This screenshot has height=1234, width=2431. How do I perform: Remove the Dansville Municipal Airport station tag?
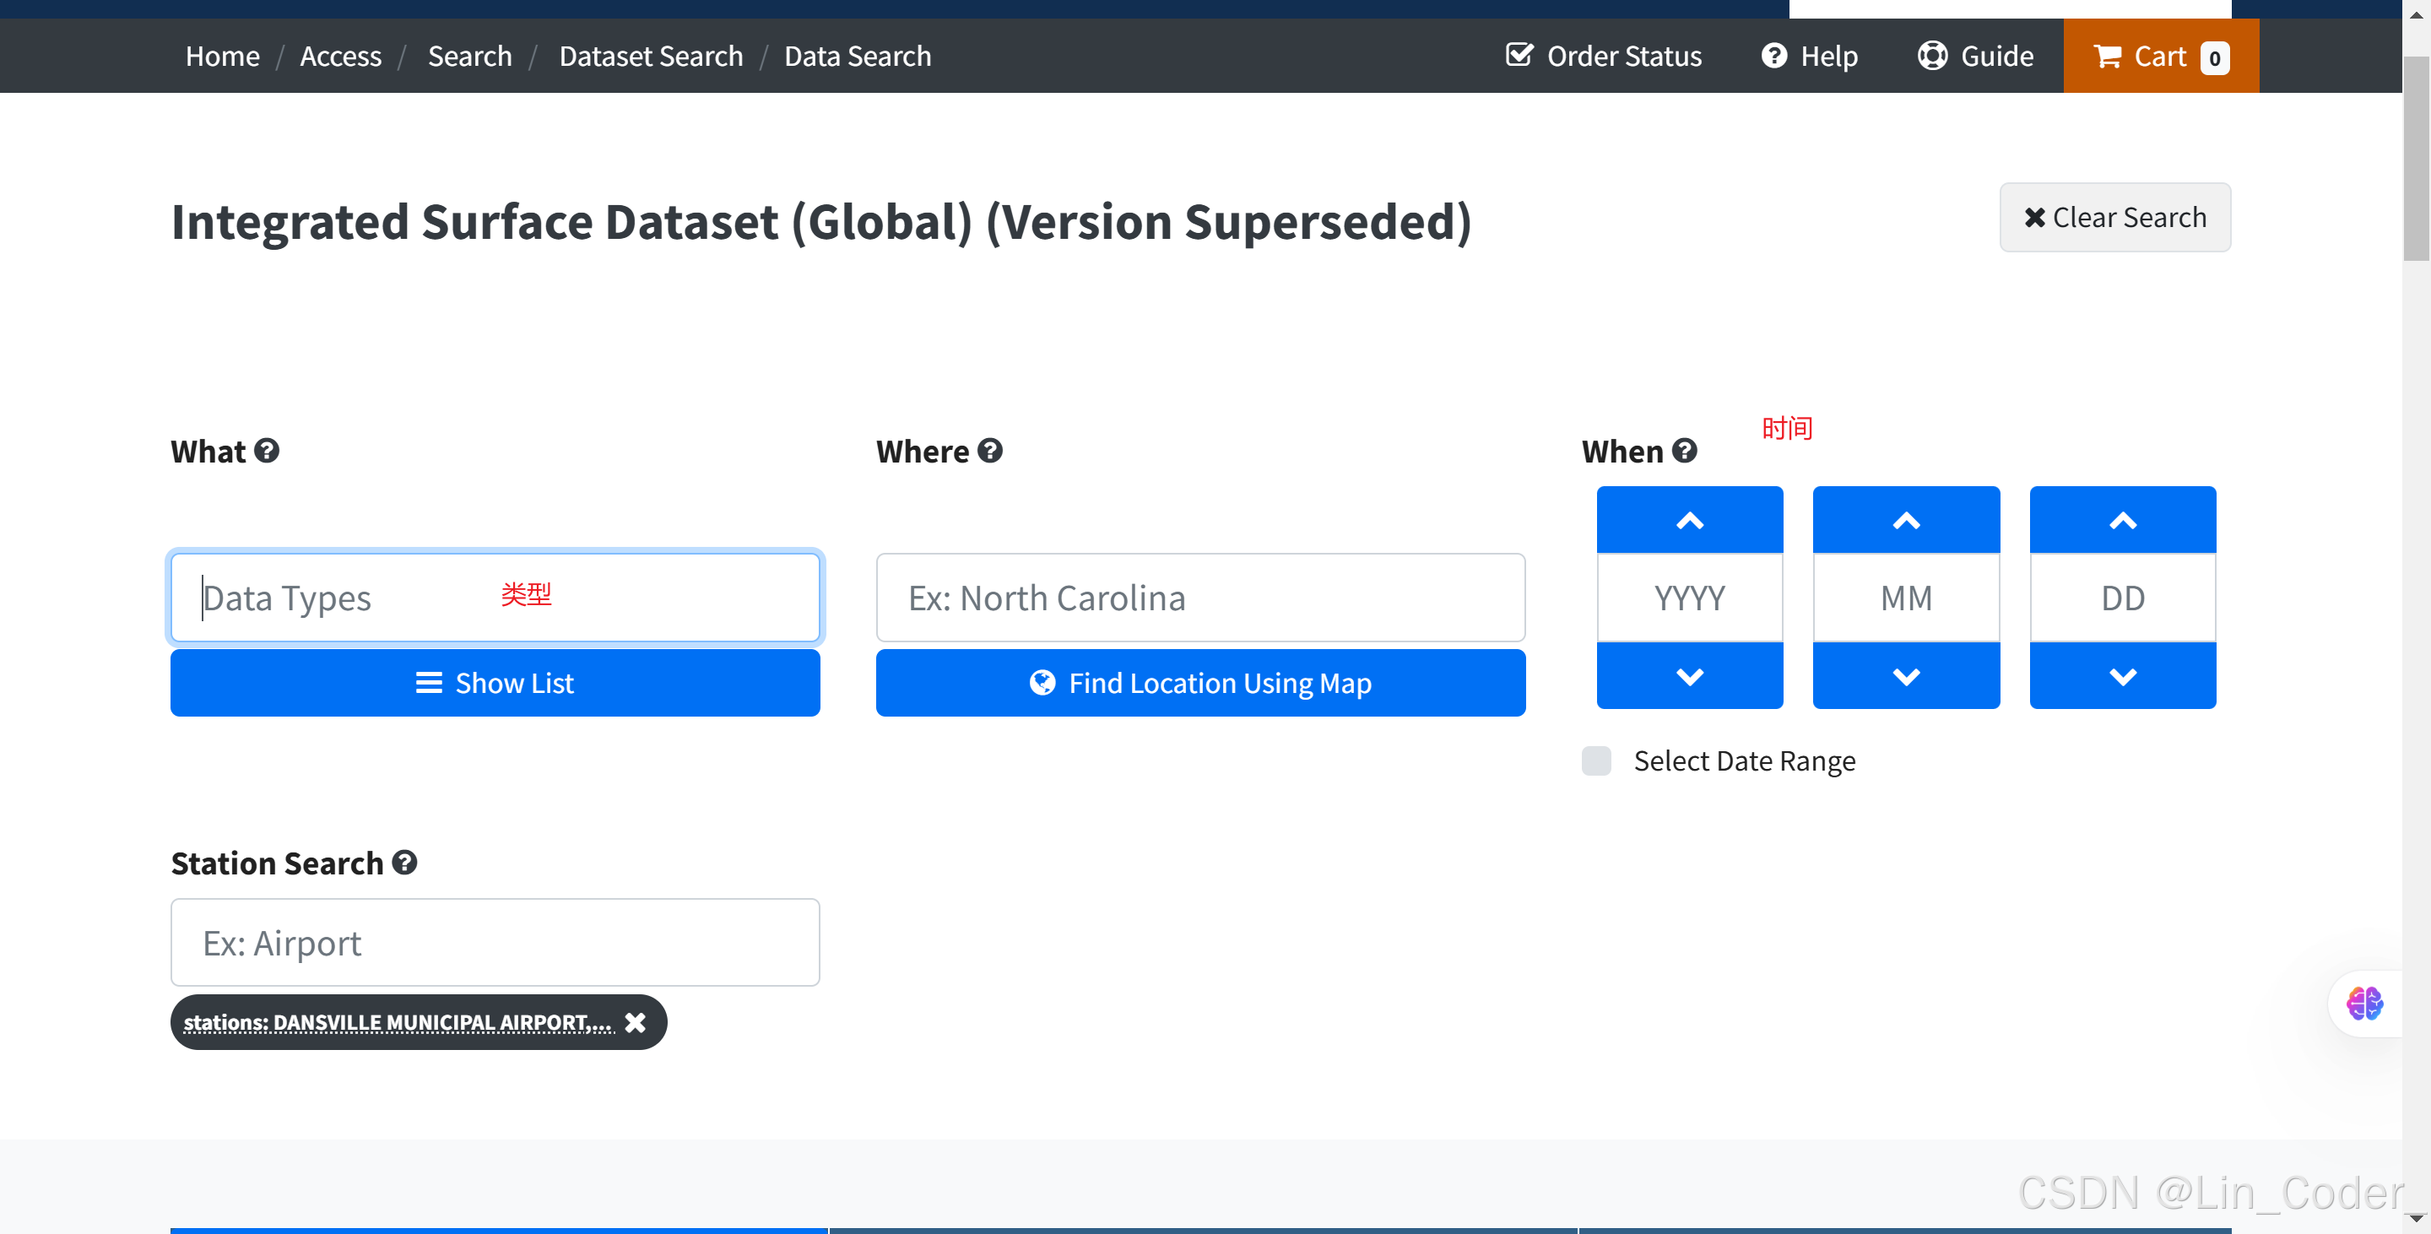(x=636, y=1023)
